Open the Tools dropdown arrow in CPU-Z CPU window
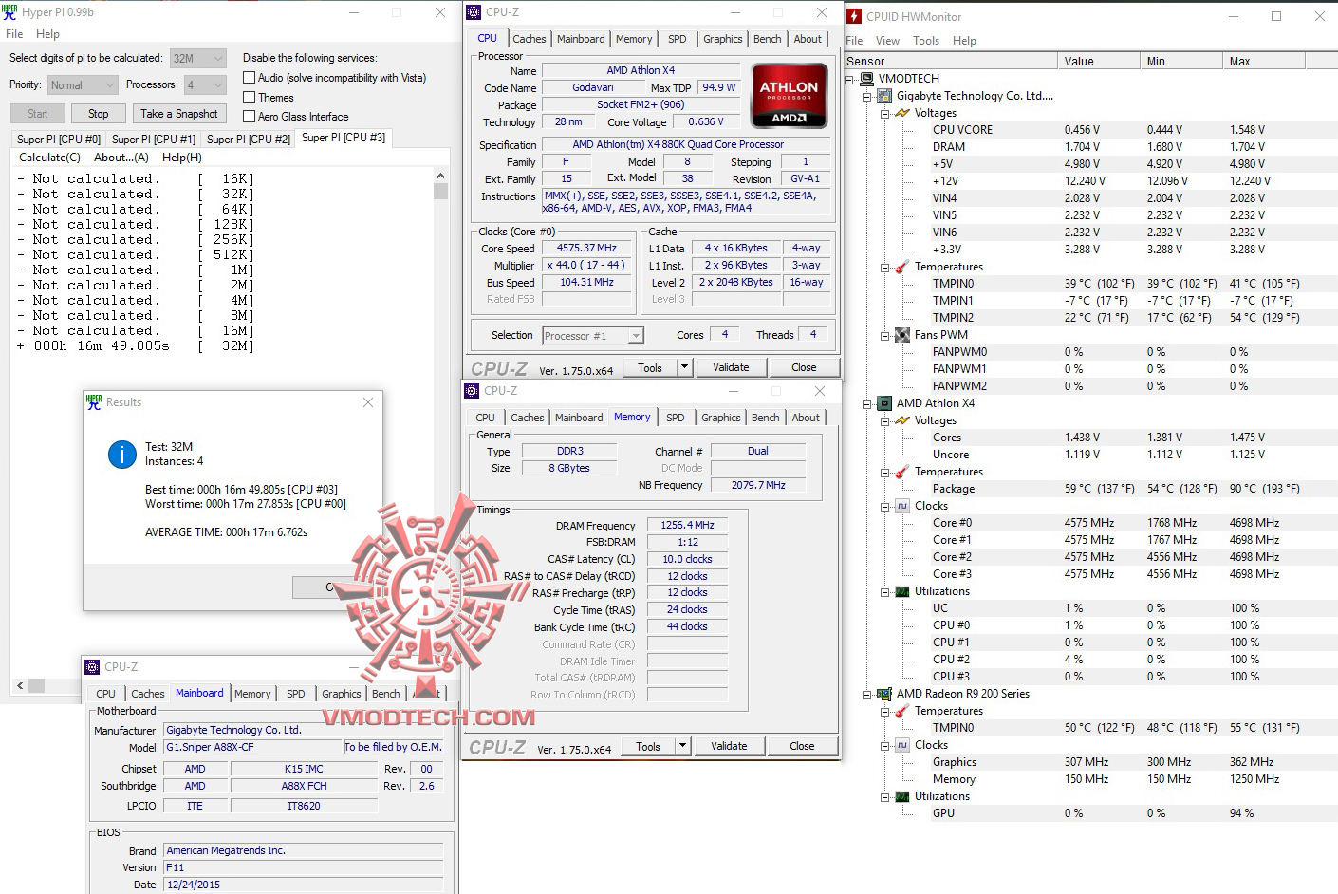Image resolution: width=1338 pixels, height=894 pixels. (684, 367)
